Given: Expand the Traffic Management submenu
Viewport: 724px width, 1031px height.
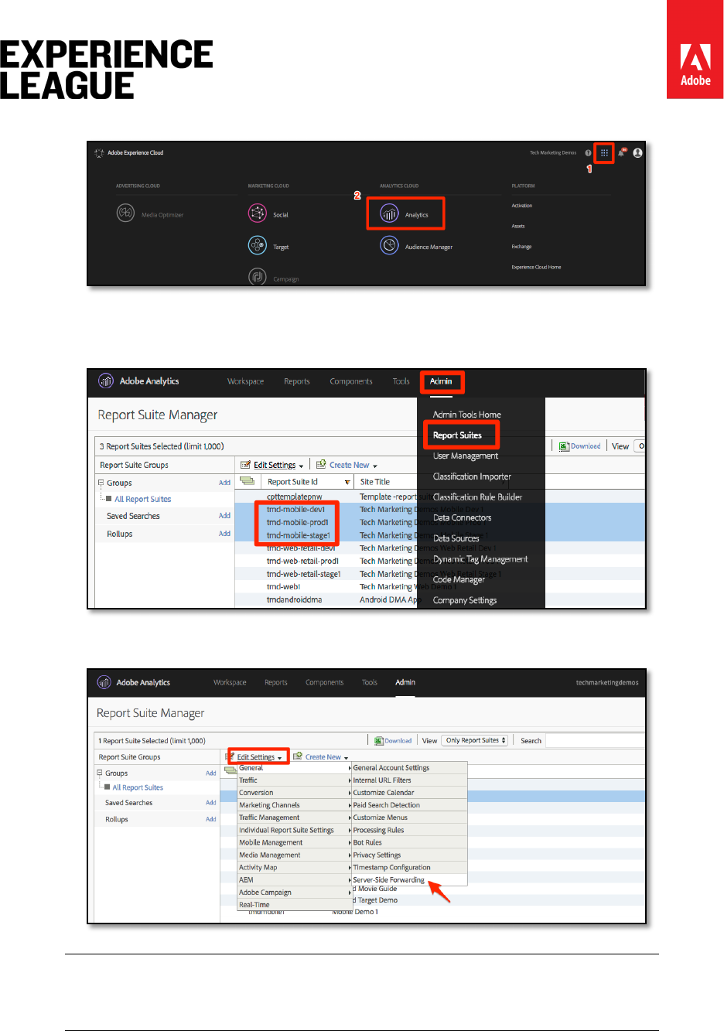Looking at the screenshot, I should coord(294,818).
